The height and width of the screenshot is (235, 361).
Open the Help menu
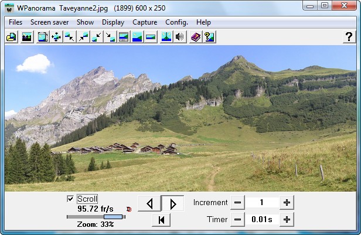pyautogui.click(x=203, y=22)
